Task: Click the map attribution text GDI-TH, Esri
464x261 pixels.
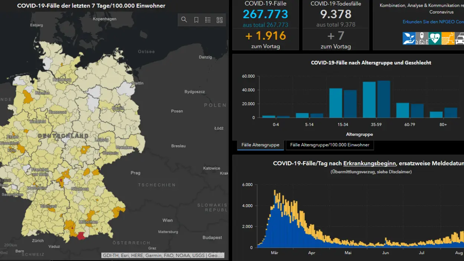Action: [163, 255]
